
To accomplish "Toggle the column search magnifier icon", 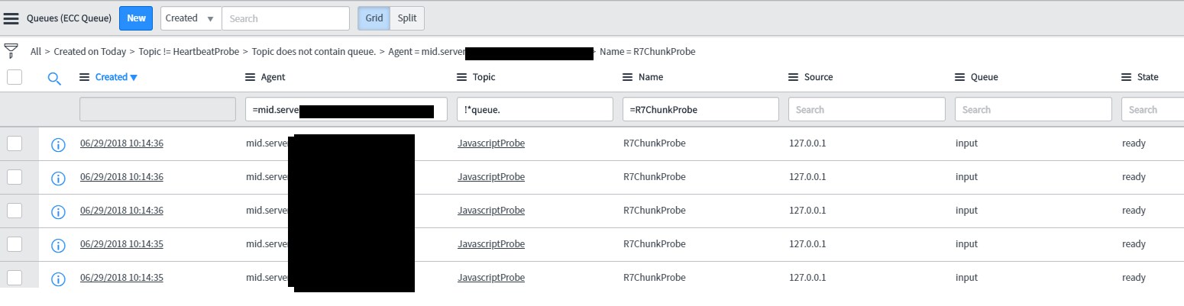I will pos(54,78).
